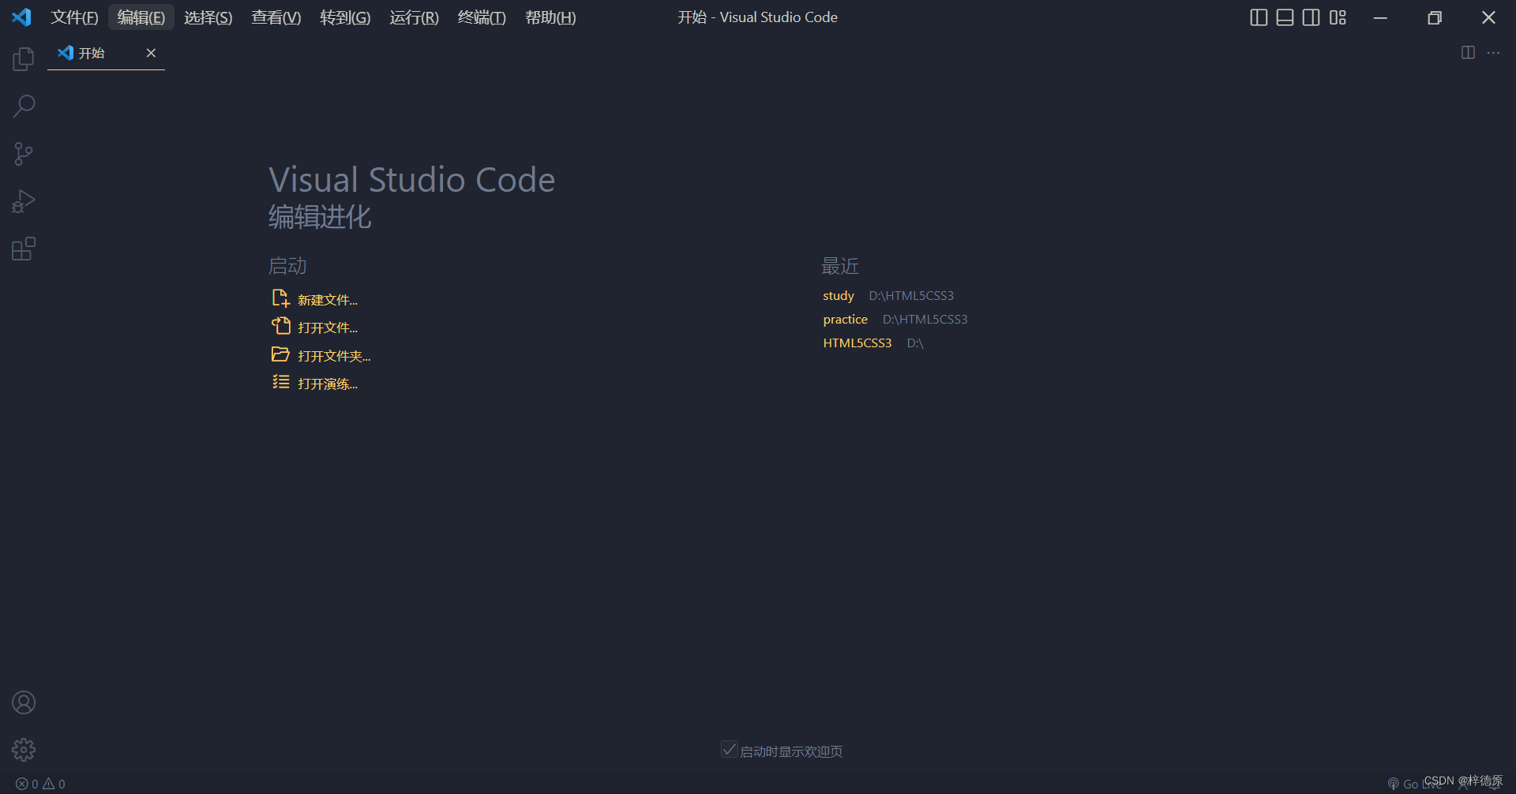1516x794 pixels.
Task: Open the 转到(G) menu
Action: pyautogui.click(x=345, y=17)
